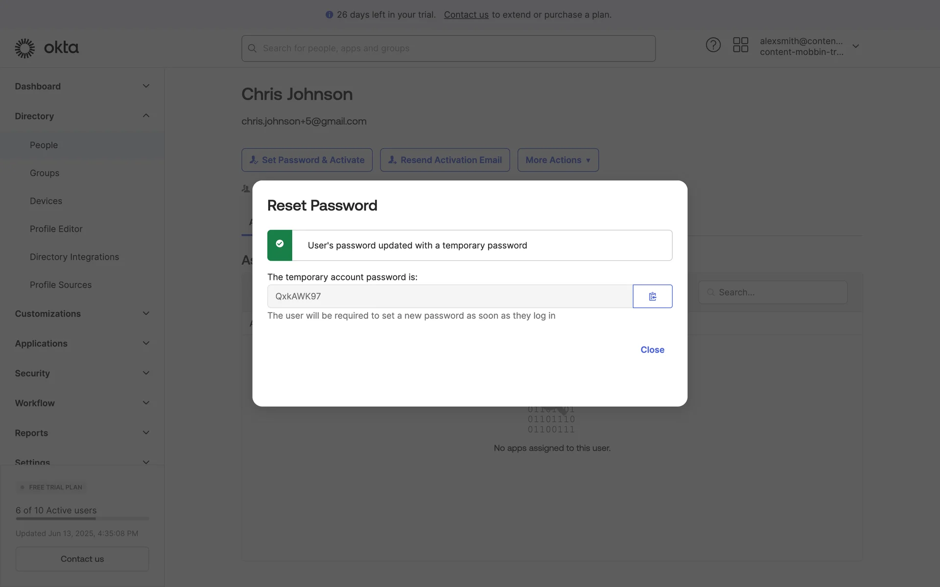Go to People in Directory
Image resolution: width=940 pixels, height=587 pixels.
(x=44, y=145)
